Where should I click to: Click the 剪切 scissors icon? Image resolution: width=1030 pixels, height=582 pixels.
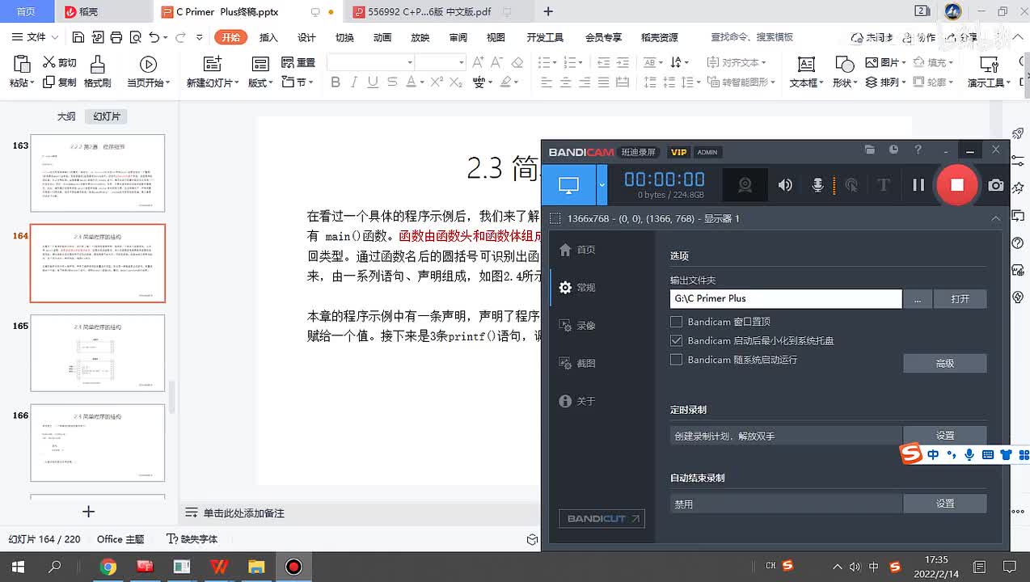tap(49, 62)
